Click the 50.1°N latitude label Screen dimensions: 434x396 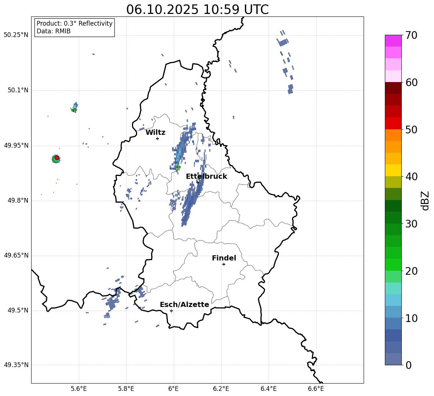(18, 90)
